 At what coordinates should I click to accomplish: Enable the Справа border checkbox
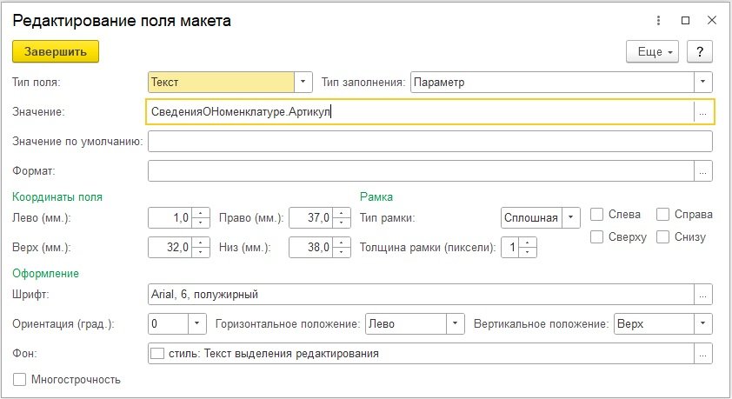click(x=662, y=214)
